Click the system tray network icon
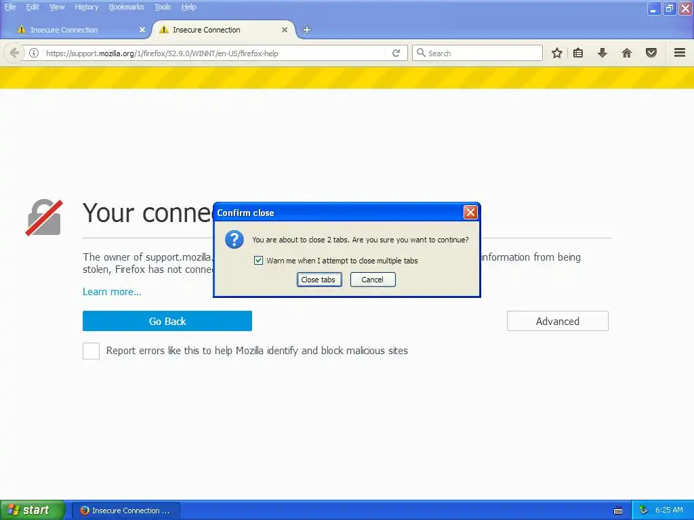Image resolution: width=694 pixels, height=520 pixels. point(643,511)
